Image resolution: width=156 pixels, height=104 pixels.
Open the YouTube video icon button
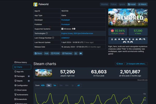pos(81,54)
